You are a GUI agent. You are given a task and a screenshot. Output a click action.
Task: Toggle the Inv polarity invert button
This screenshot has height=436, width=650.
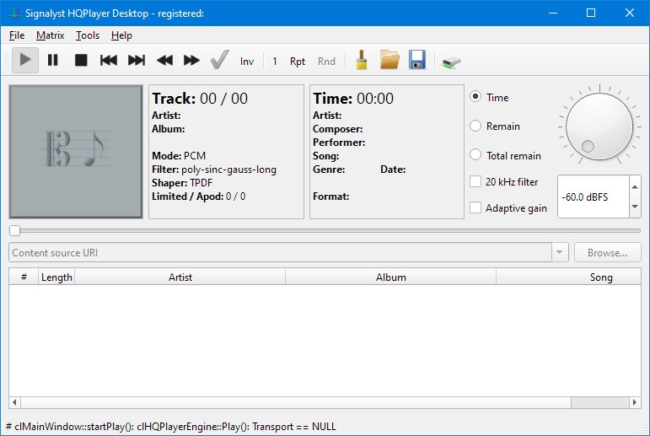pyautogui.click(x=247, y=62)
